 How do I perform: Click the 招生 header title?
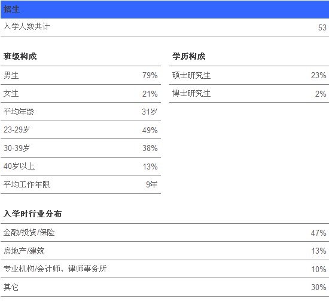click(x=11, y=10)
